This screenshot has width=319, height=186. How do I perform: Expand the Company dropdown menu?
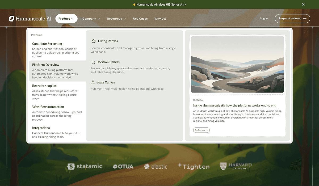click(x=91, y=19)
